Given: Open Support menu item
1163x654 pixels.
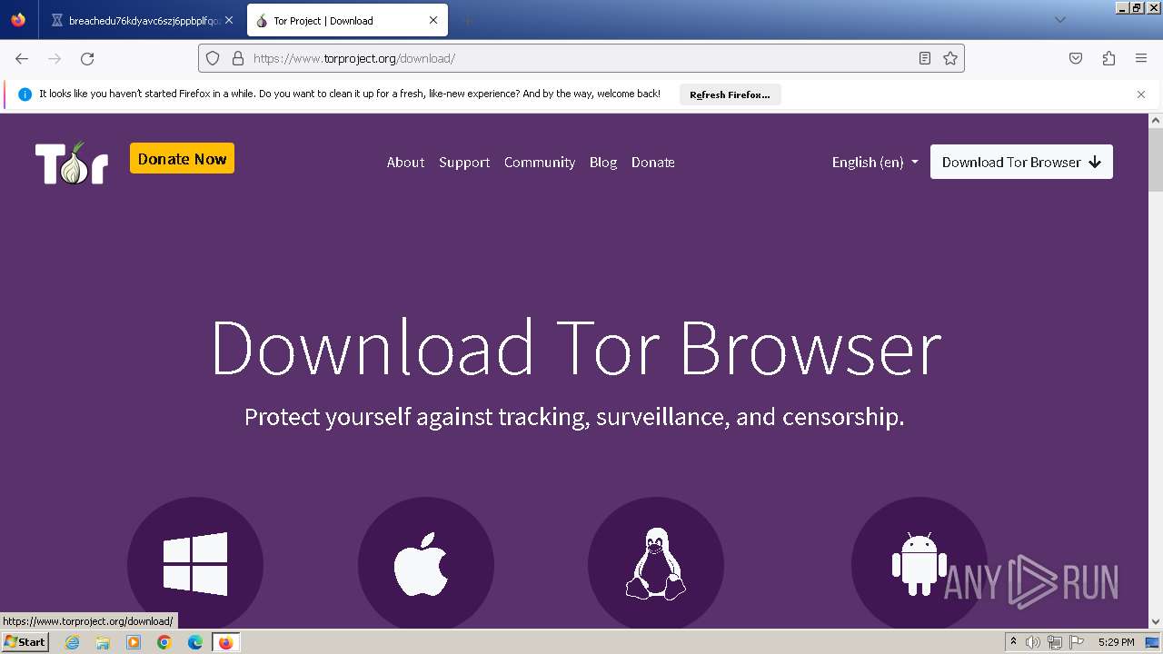Looking at the screenshot, I should point(464,162).
